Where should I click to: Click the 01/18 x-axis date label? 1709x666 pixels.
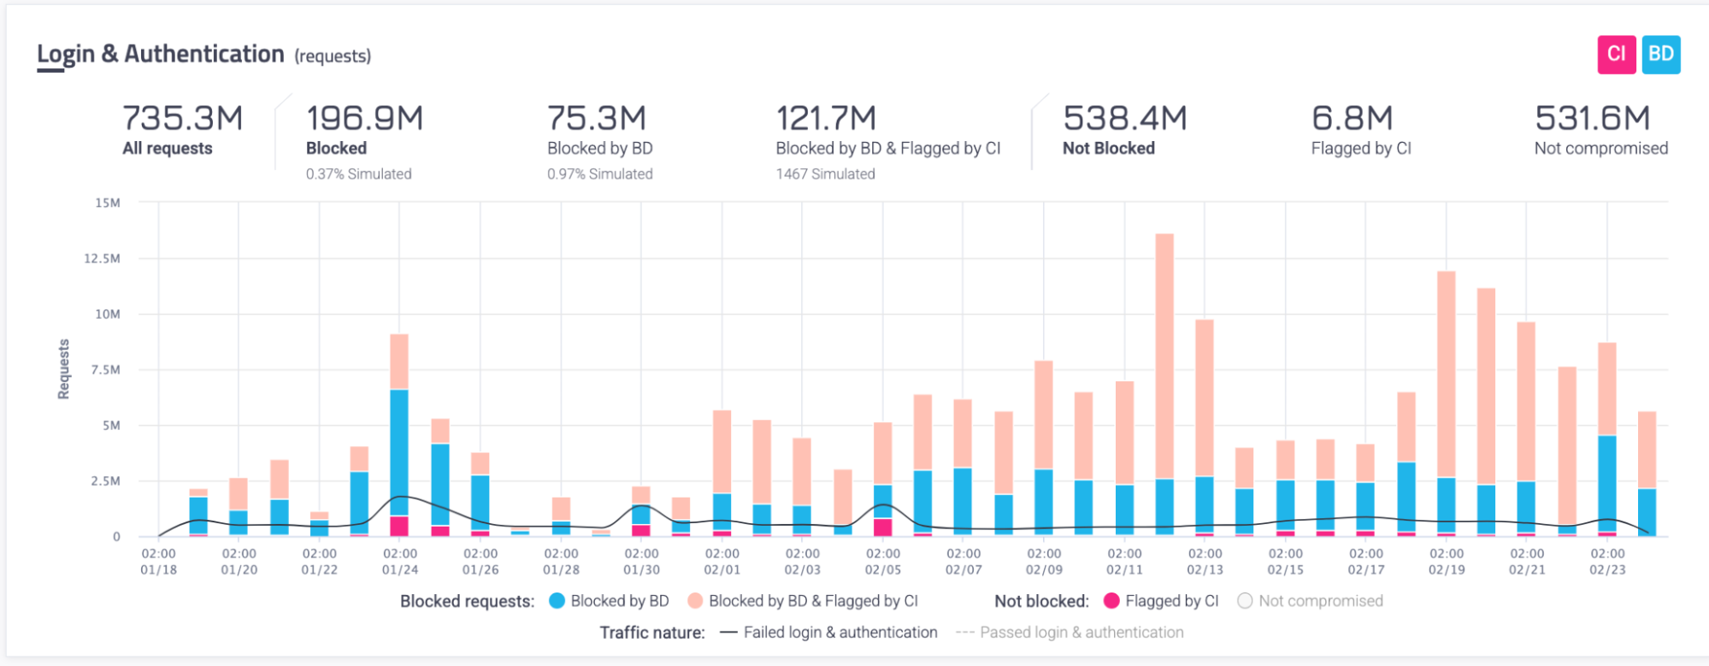(x=159, y=562)
